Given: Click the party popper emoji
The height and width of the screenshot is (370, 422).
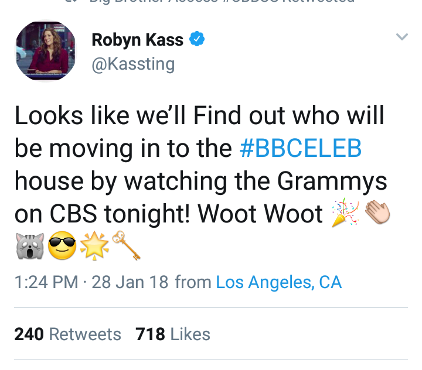Looking at the screenshot, I should [345, 213].
